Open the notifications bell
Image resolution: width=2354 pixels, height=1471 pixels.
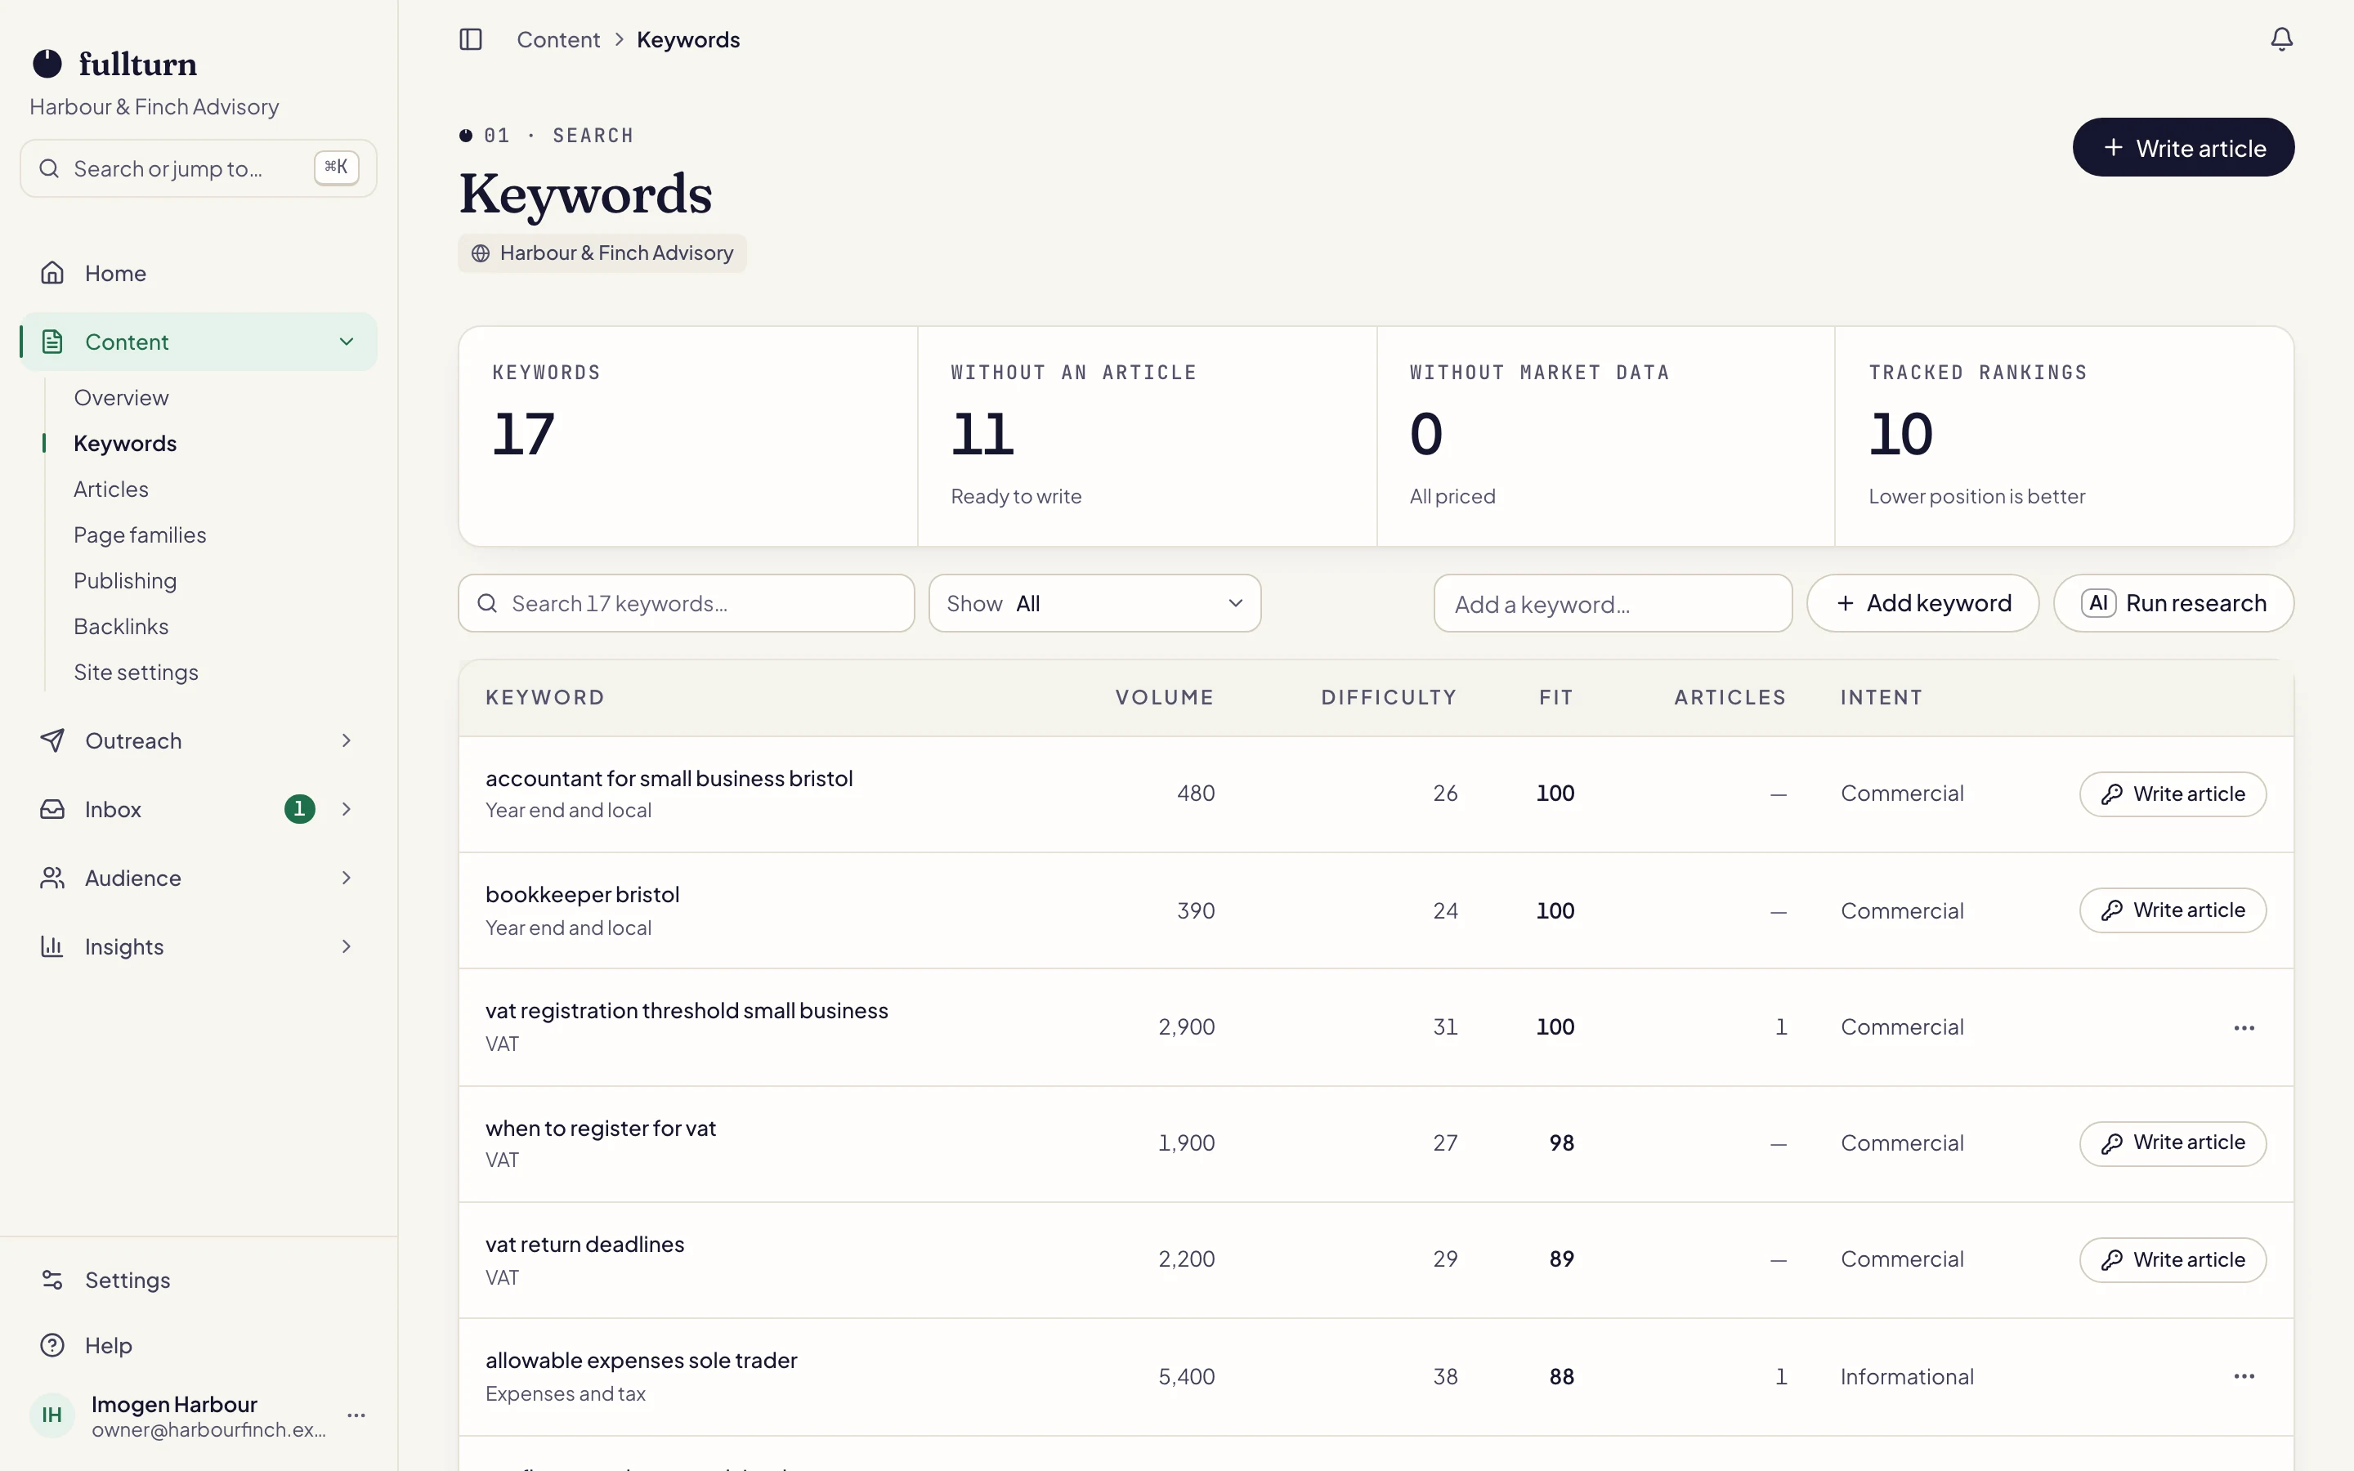point(2281,39)
